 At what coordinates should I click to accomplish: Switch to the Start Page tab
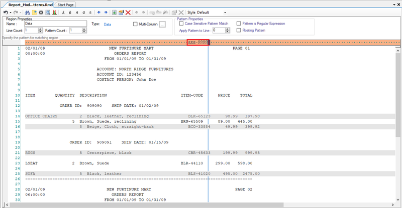click(x=66, y=4)
